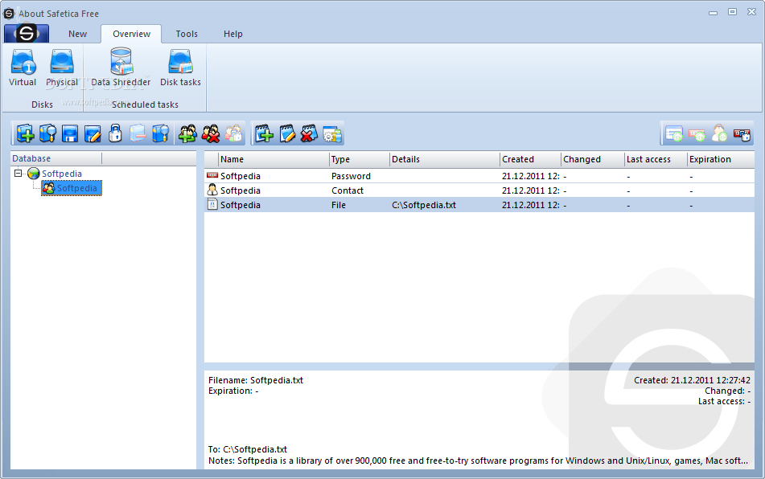This screenshot has height=479, width=765.
Task: Maximize the Safetica Free window
Action: pyautogui.click(x=732, y=12)
